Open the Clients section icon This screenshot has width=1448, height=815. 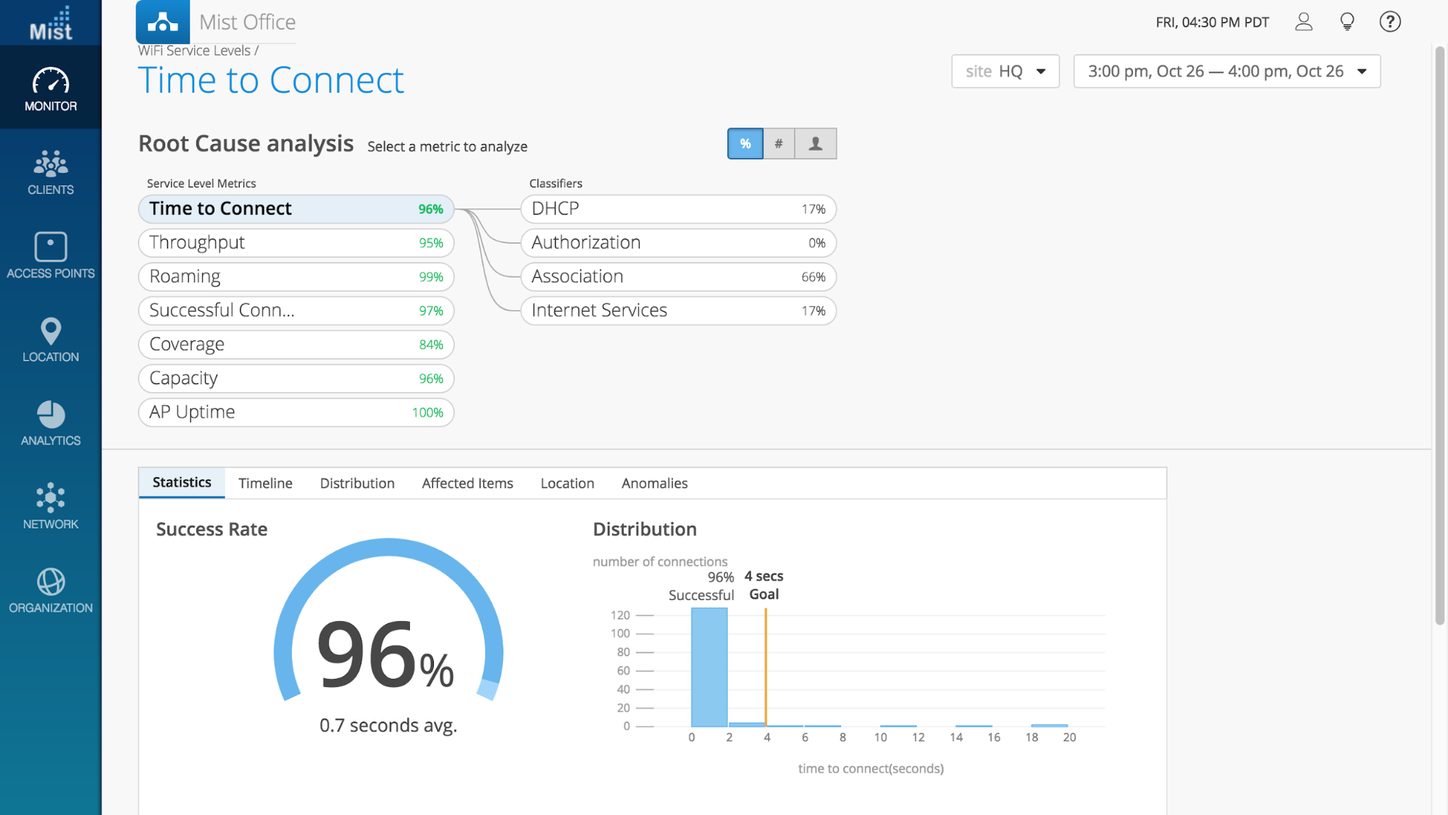point(51,164)
